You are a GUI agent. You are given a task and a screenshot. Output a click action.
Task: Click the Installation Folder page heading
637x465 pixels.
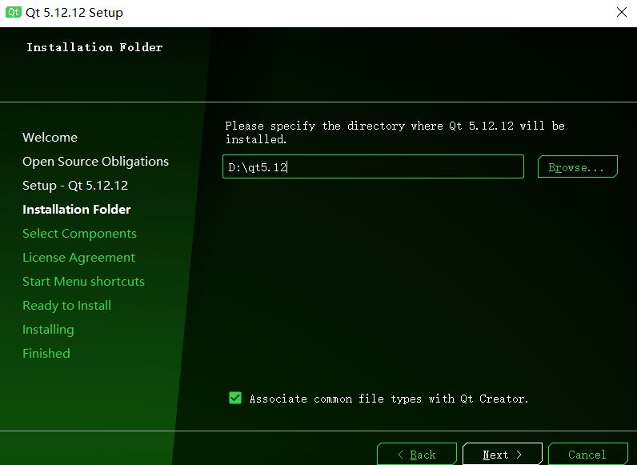pos(94,47)
